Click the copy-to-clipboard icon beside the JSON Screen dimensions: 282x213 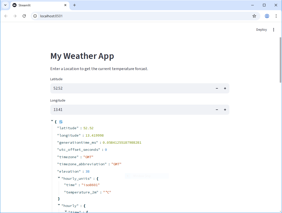click(x=61, y=122)
